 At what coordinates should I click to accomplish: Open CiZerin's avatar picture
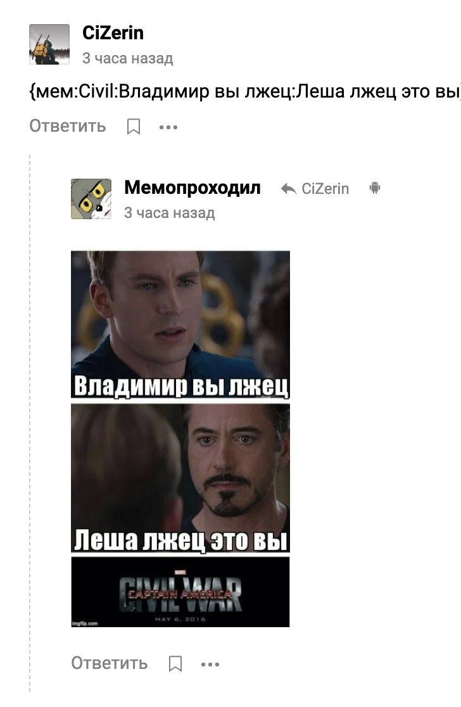pyautogui.click(x=49, y=44)
